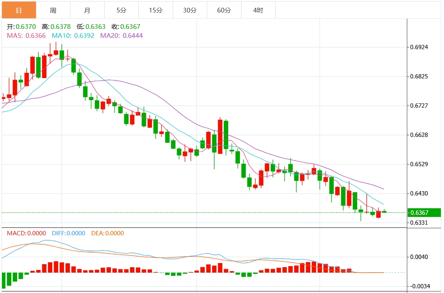The width and height of the screenshot is (444, 293).
Task: Select the 60分 timeframe tab
Action: [x=224, y=10]
